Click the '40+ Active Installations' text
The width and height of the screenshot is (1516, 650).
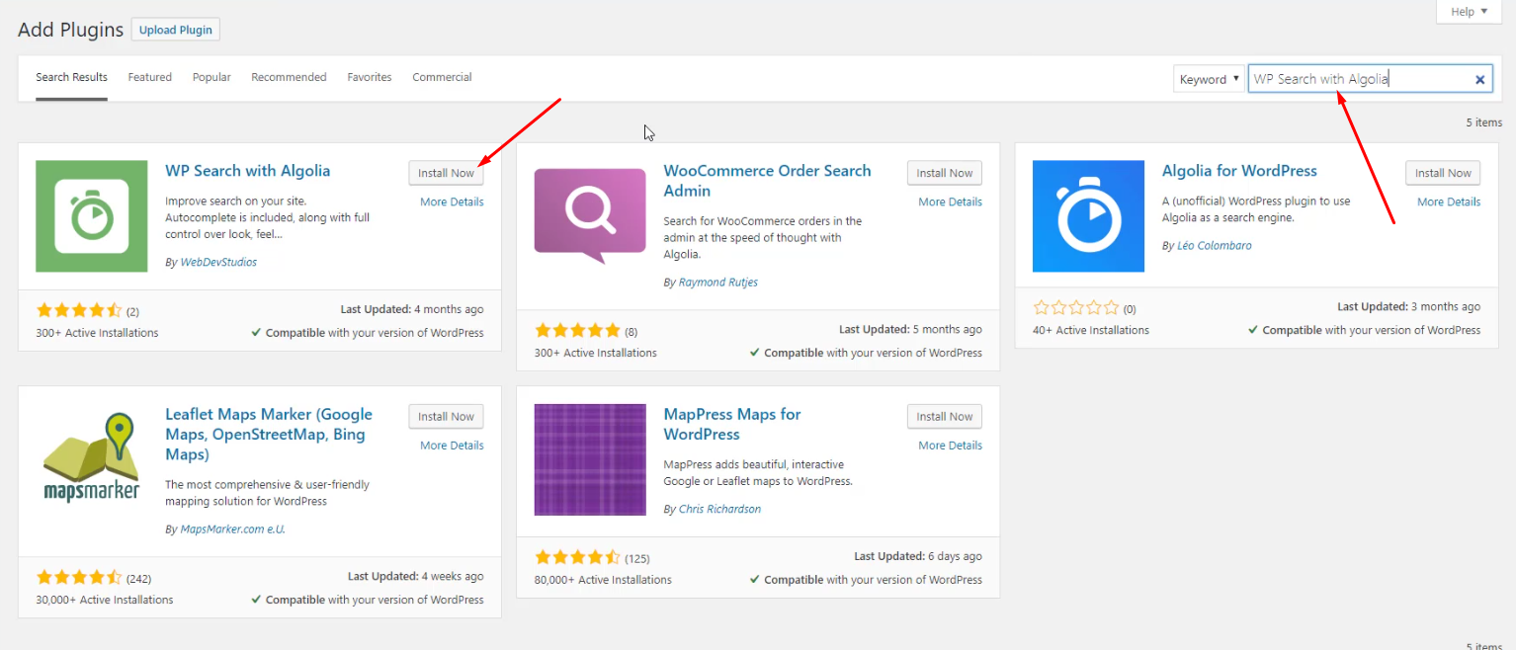tap(1091, 330)
